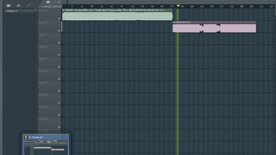Screen dimensions: 276x155
Task: Open the menu arrow of the untitled22222 clip
Action: click(x=174, y=22)
